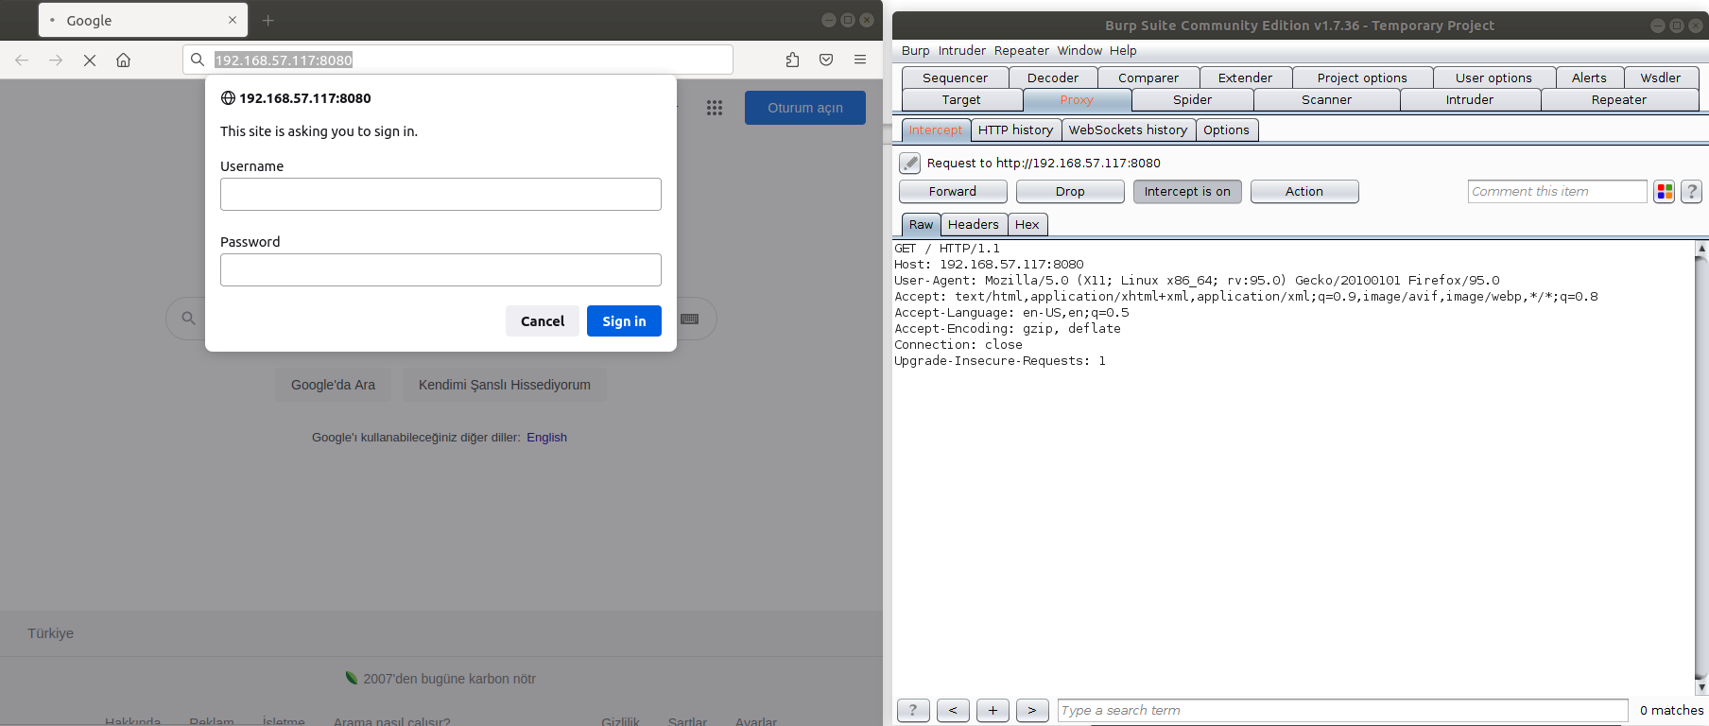Go to next search match in Burp
The height and width of the screenshot is (726, 1709).
click(1032, 710)
